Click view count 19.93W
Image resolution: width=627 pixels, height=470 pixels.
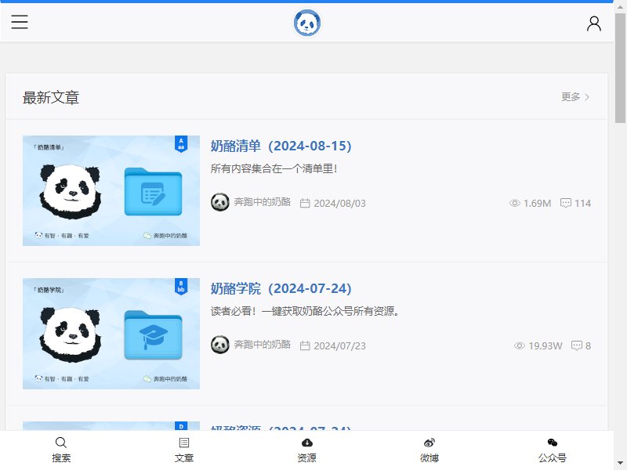pyautogui.click(x=545, y=346)
